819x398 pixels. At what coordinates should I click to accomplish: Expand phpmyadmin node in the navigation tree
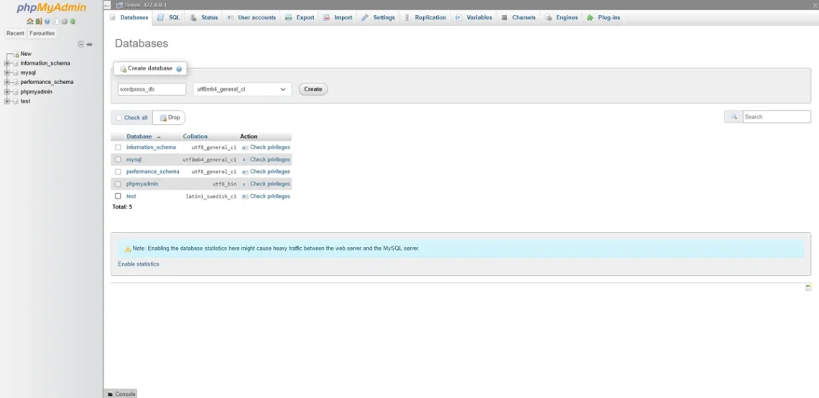(x=6, y=92)
